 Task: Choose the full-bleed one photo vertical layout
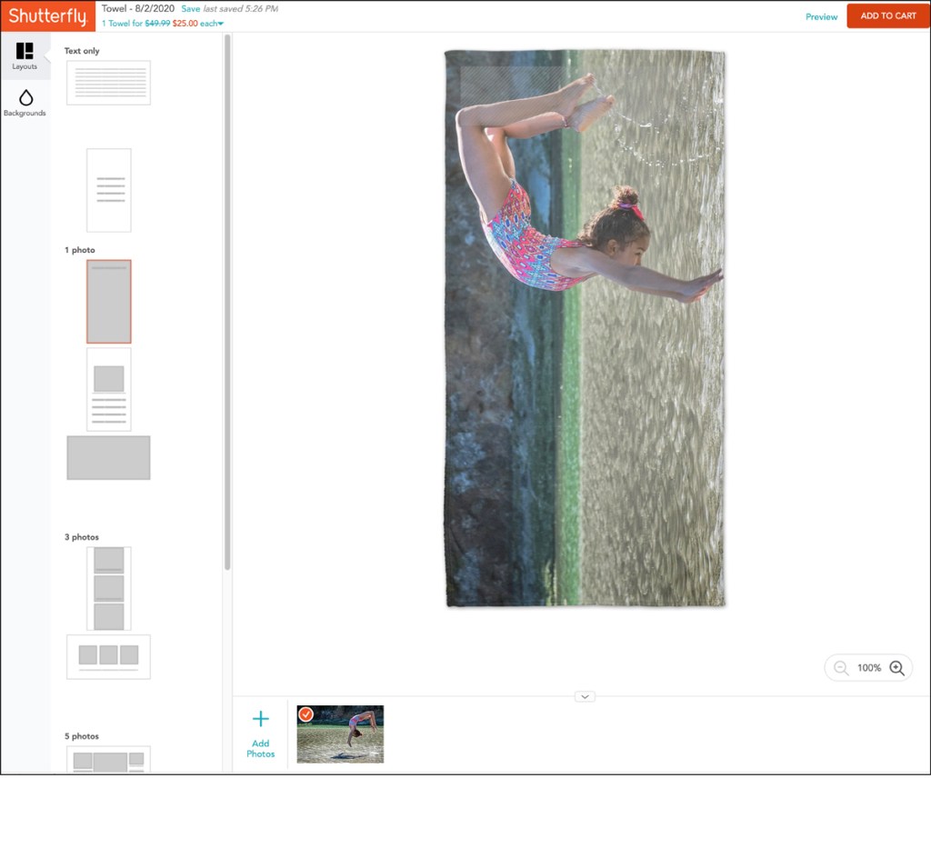(109, 301)
